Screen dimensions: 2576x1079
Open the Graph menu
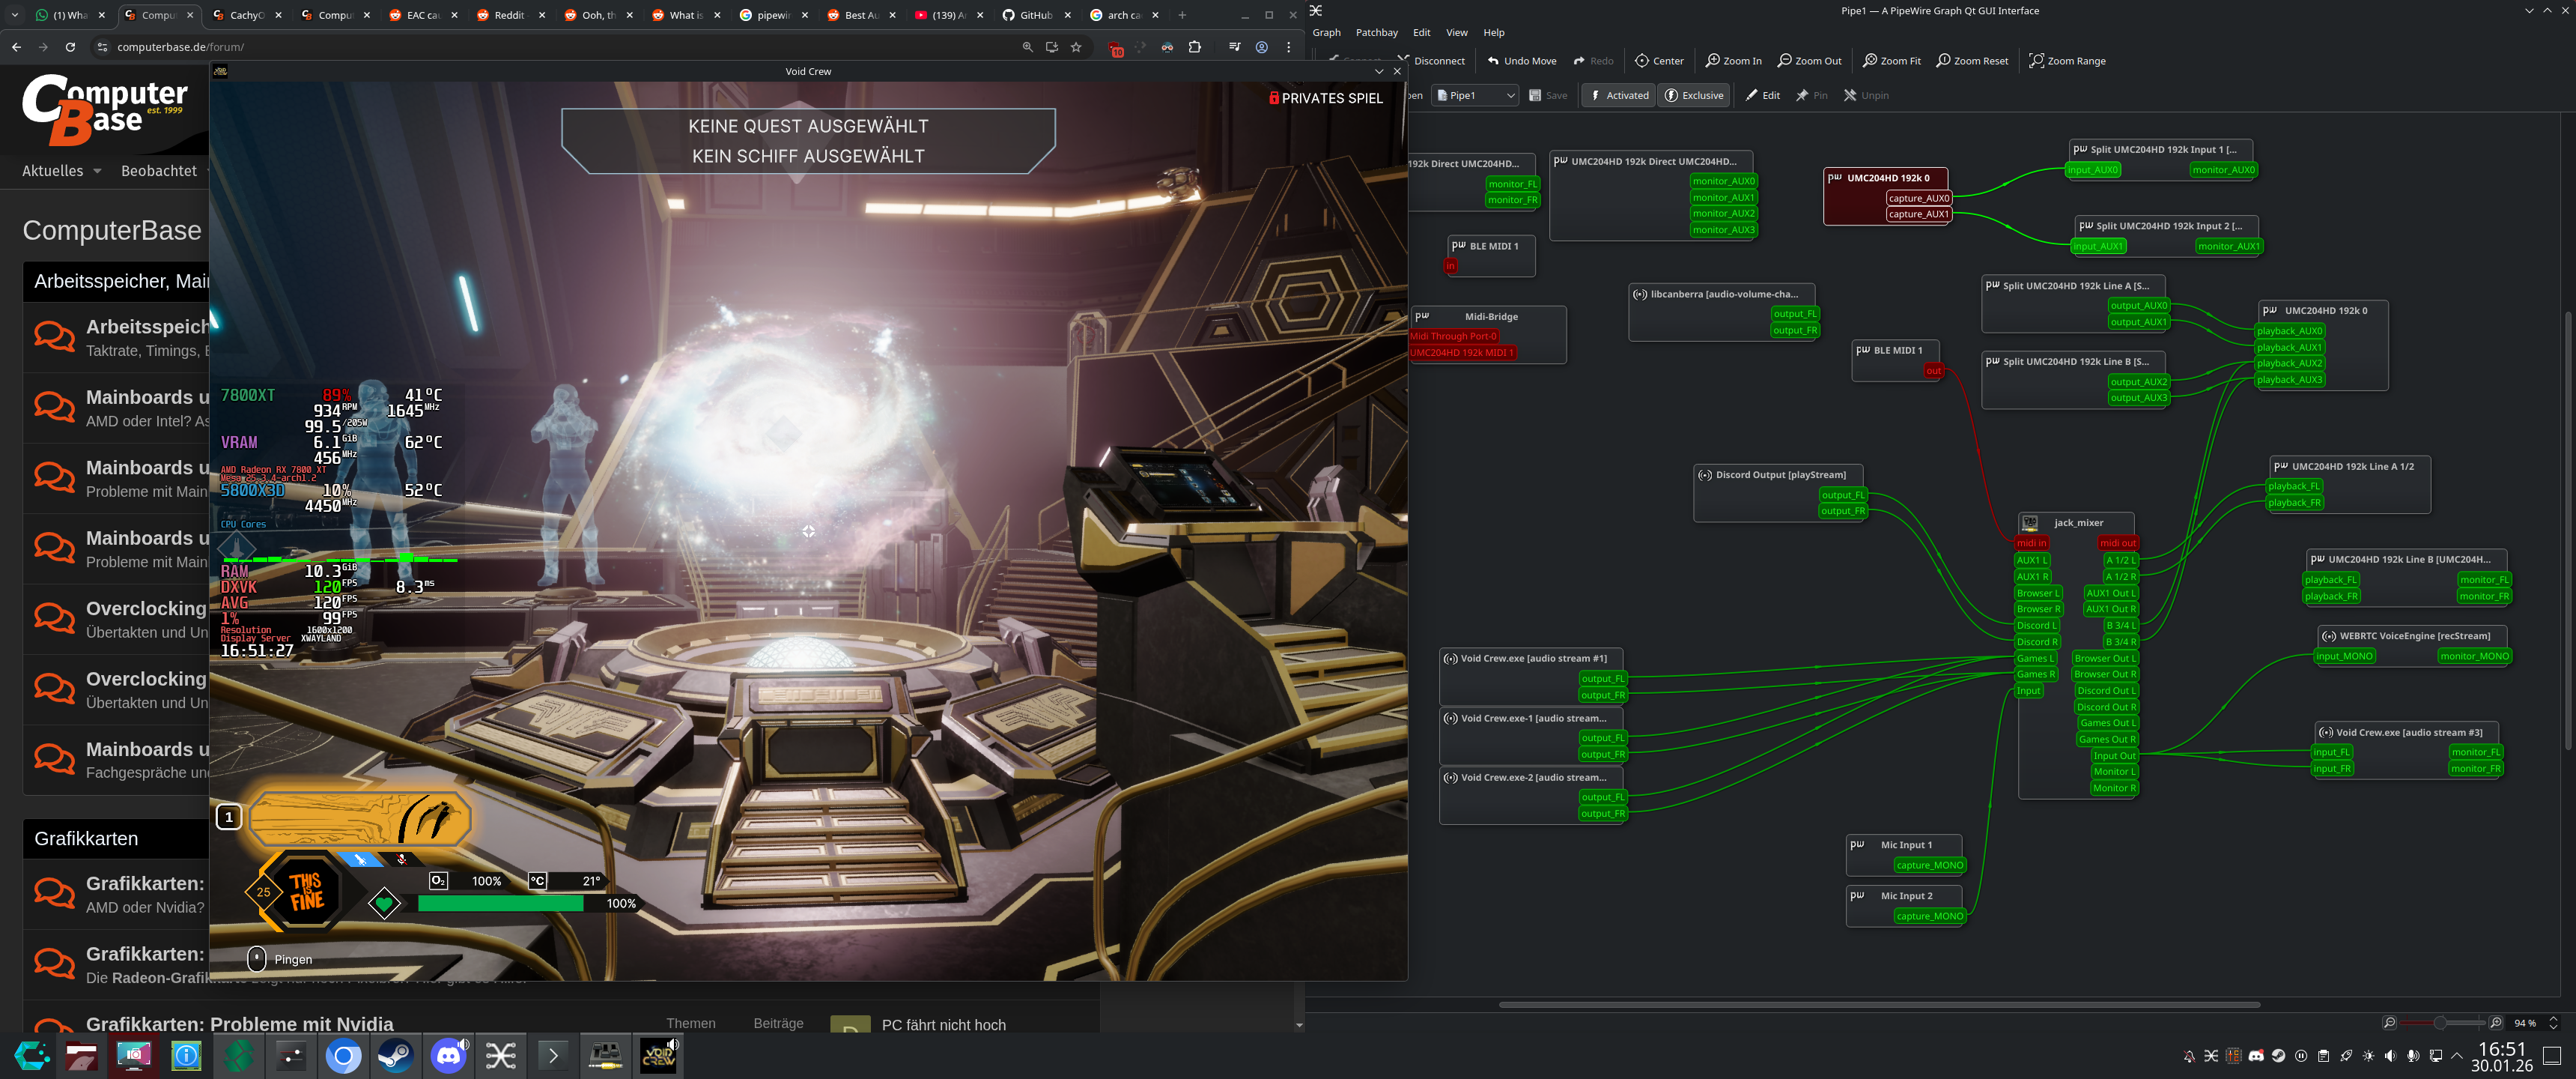click(x=1326, y=33)
